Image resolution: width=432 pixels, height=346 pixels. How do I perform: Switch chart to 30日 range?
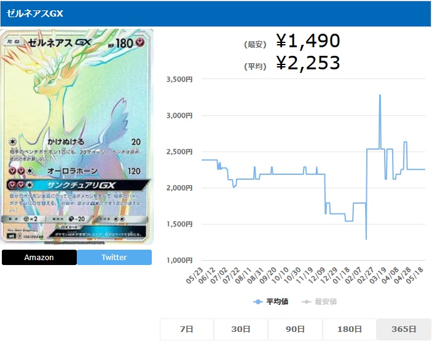pos(241,329)
